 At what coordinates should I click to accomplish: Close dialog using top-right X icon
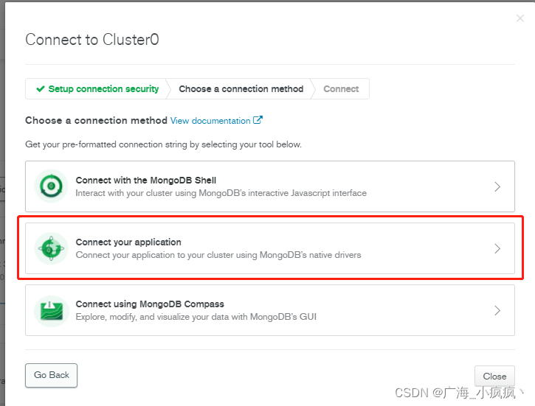coord(520,18)
